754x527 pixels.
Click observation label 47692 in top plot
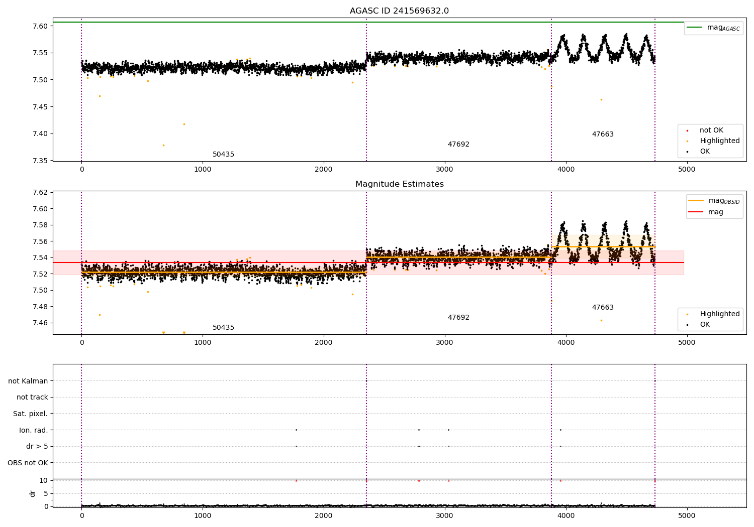coord(458,145)
